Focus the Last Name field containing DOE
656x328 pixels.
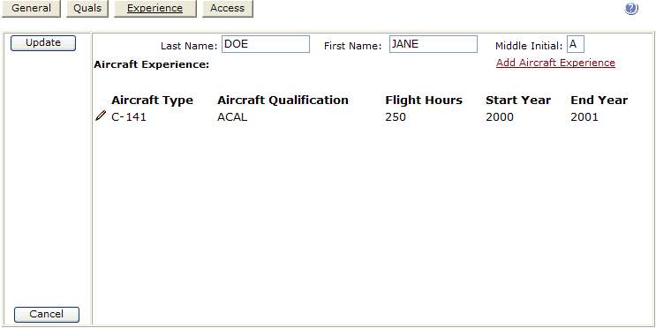[266, 44]
